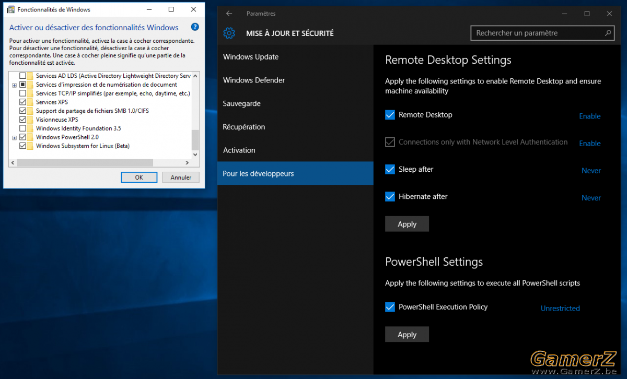Screen dimensions: 627x379
Task: Open the help icon in Fonctionnalités de Windows
Action: coord(195,27)
